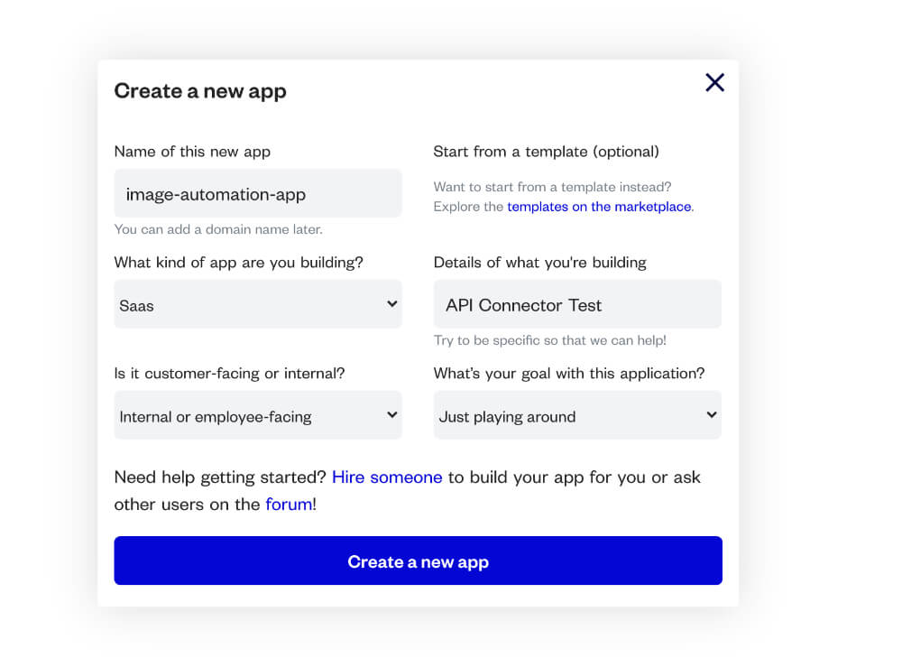Open the templates on the marketplace link
The height and width of the screenshot is (658, 902).
click(600, 207)
